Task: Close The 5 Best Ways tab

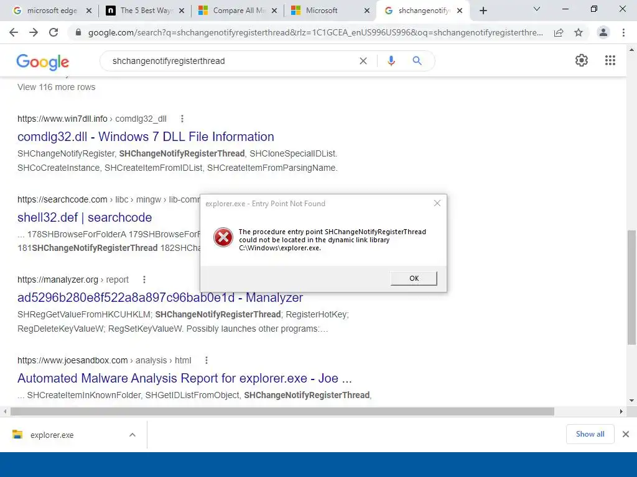Action: click(182, 11)
